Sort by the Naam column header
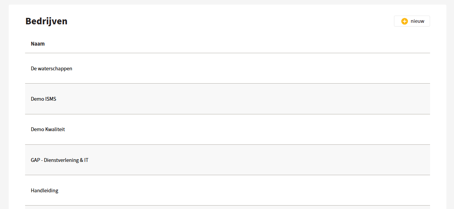Screen dimensions: 454x209 [x=38, y=44]
